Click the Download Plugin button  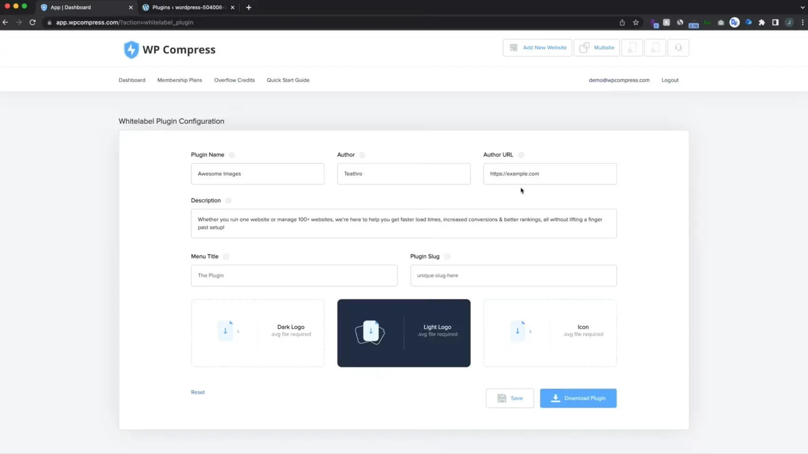[578, 398]
